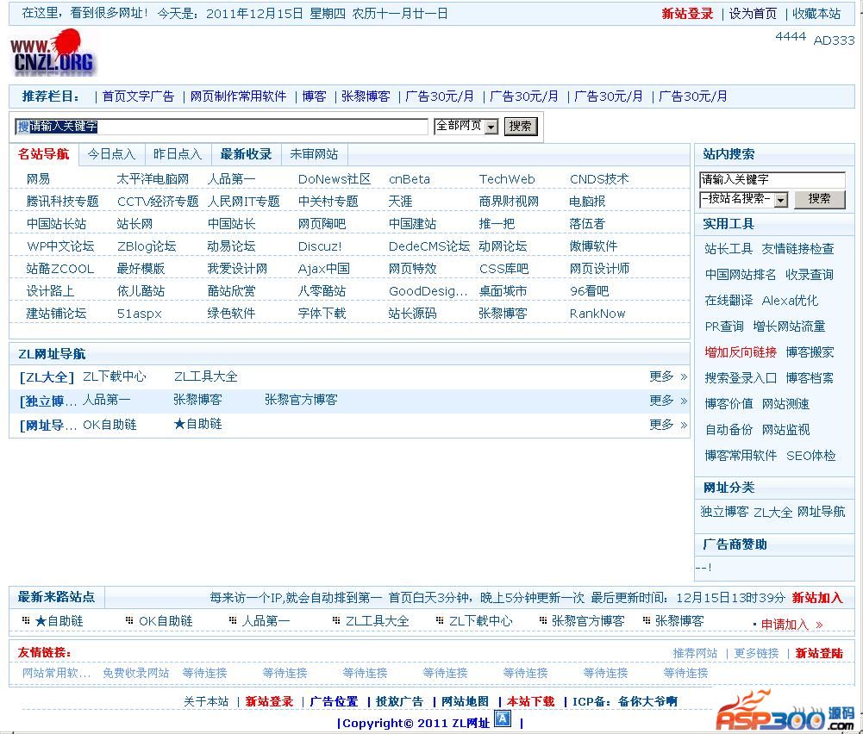Open the WP中文论坛 link
The height and width of the screenshot is (734, 863).
(60, 246)
